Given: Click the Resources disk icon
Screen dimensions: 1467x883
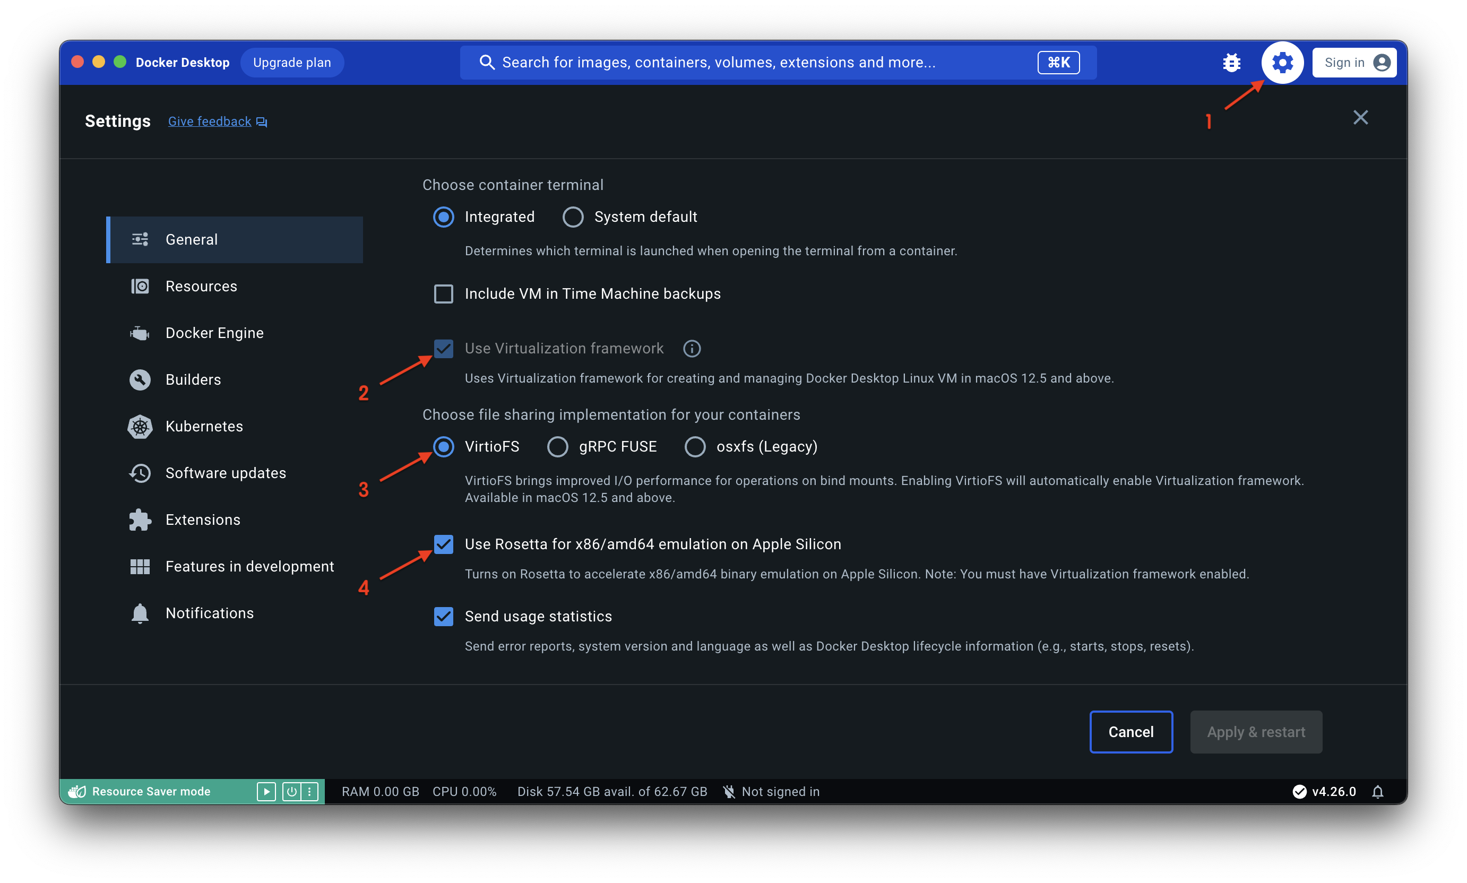Looking at the screenshot, I should (140, 286).
